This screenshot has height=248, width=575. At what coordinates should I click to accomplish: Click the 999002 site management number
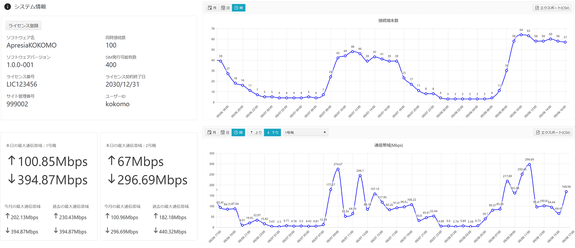coord(17,104)
